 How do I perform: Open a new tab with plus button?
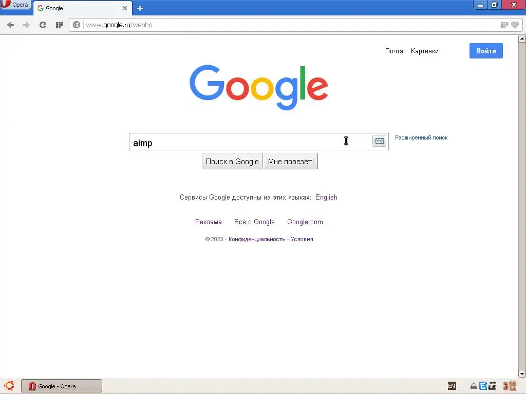coord(140,8)
